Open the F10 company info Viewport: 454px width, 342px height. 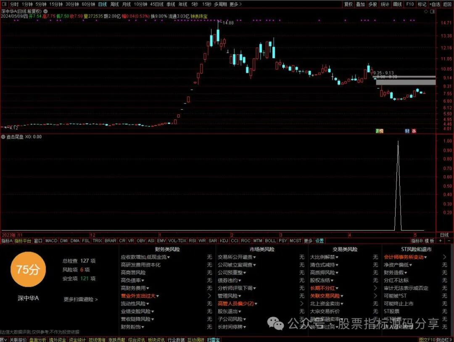(410, 4)
